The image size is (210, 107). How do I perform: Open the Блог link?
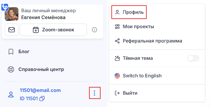(24, 52)
